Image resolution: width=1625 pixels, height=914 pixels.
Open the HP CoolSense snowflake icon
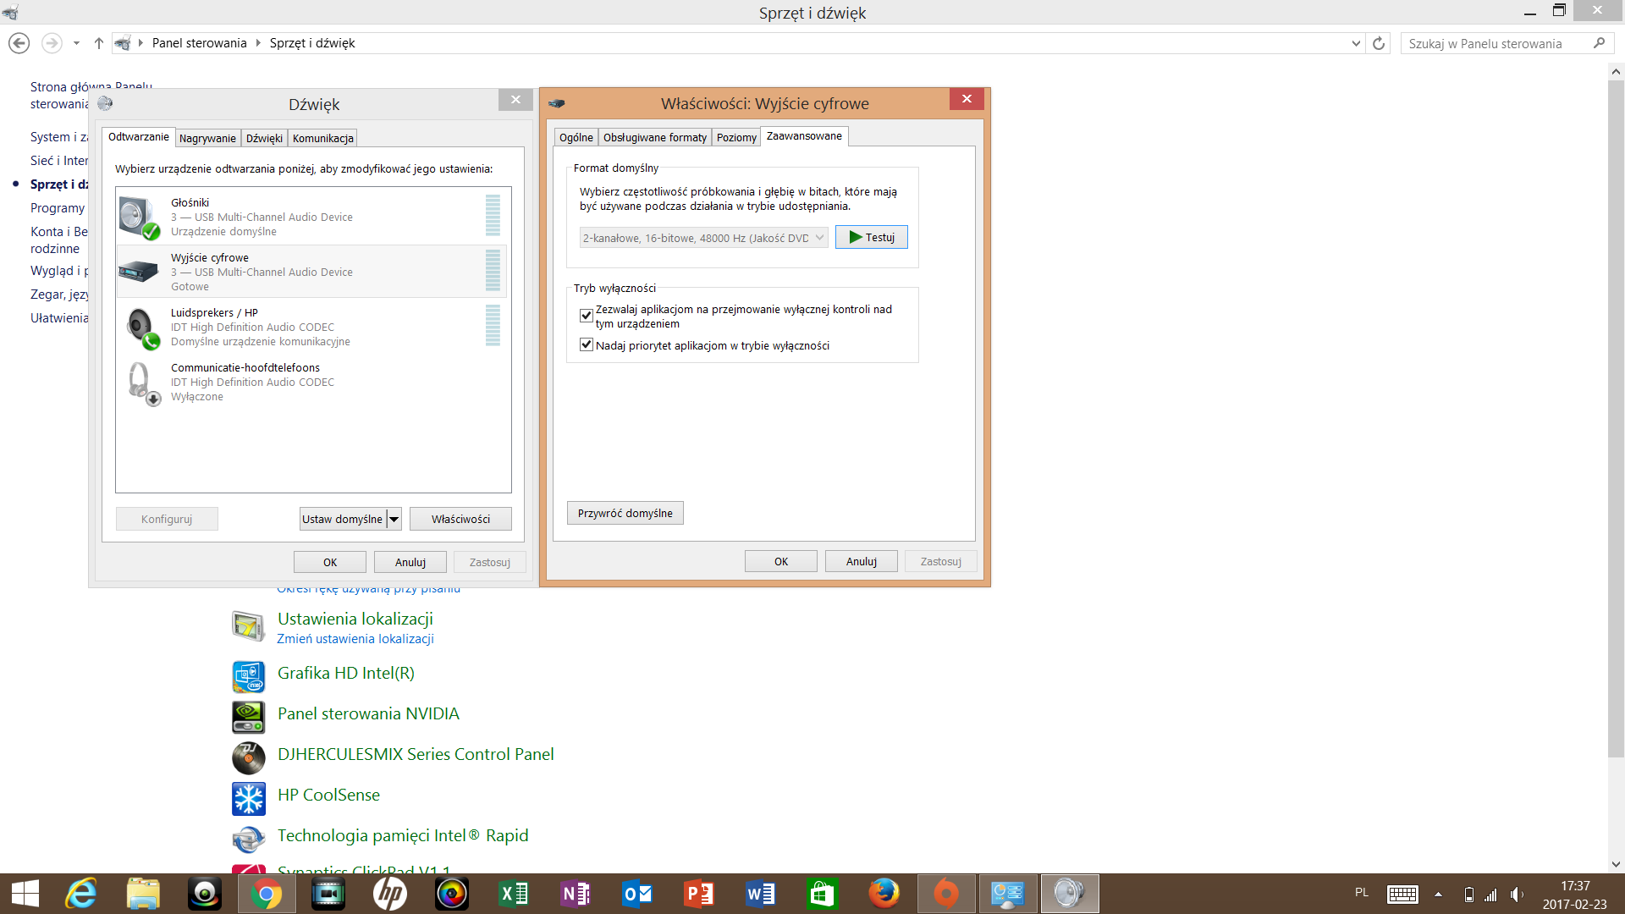point(248,796)
